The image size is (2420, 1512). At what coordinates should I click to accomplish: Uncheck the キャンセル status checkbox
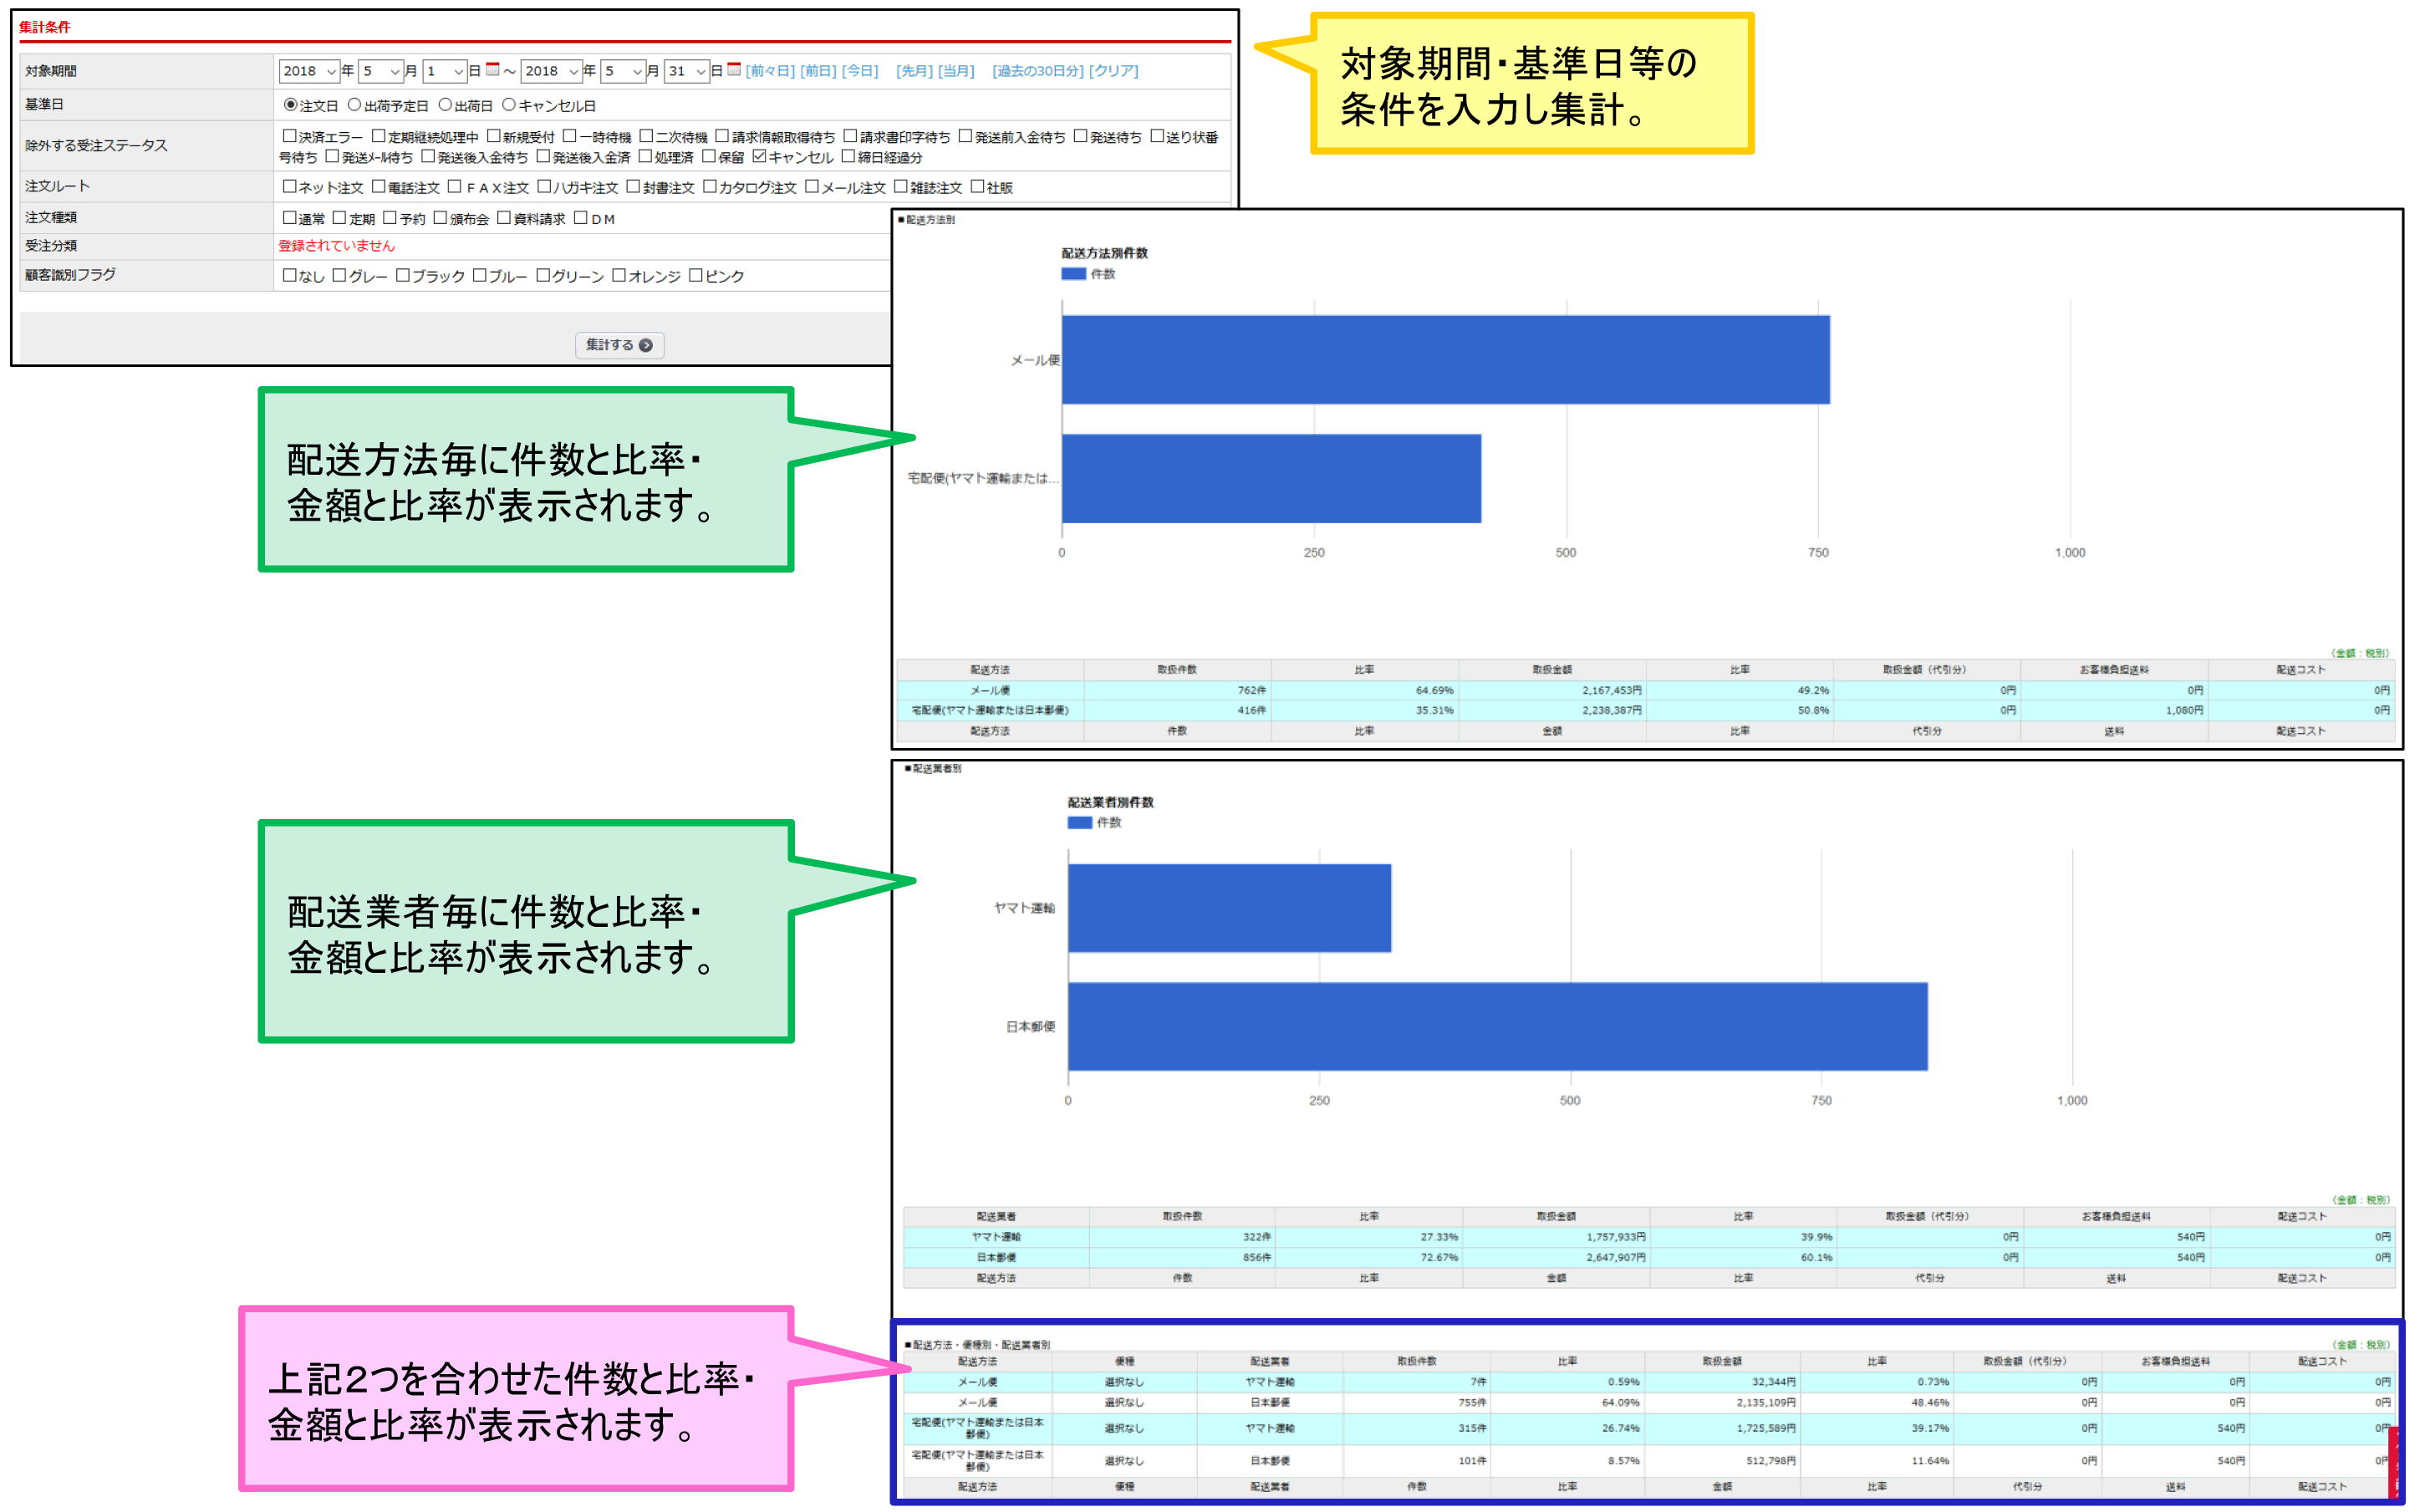pos(759,157)
